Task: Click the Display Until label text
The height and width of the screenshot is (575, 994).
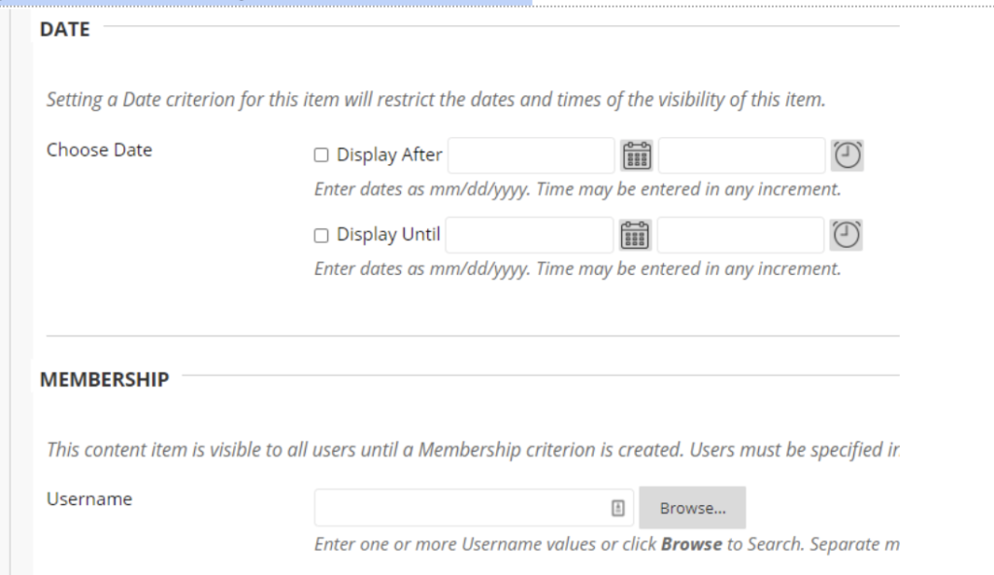Action: 388,235
